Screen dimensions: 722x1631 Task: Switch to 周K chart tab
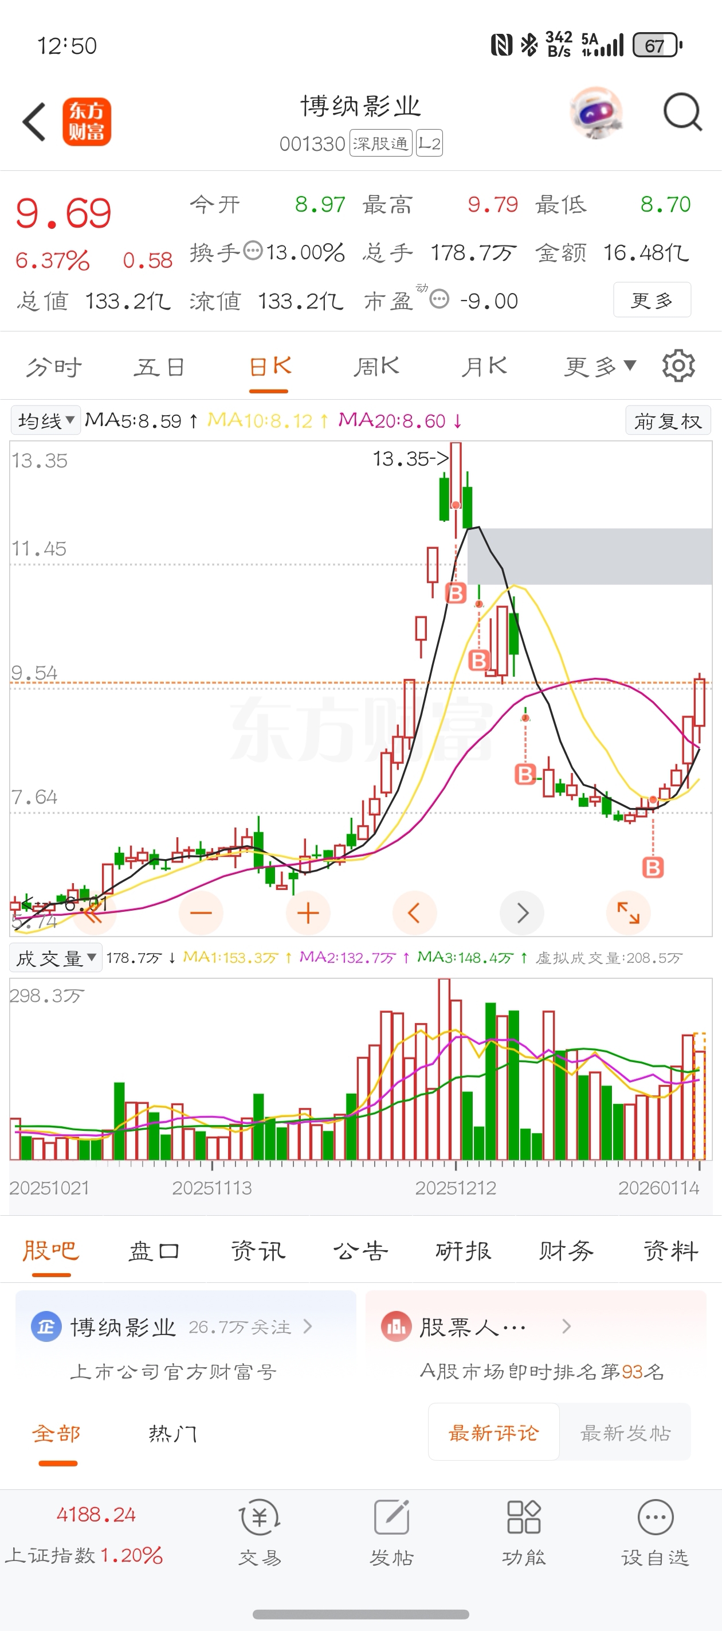(376, 366)
